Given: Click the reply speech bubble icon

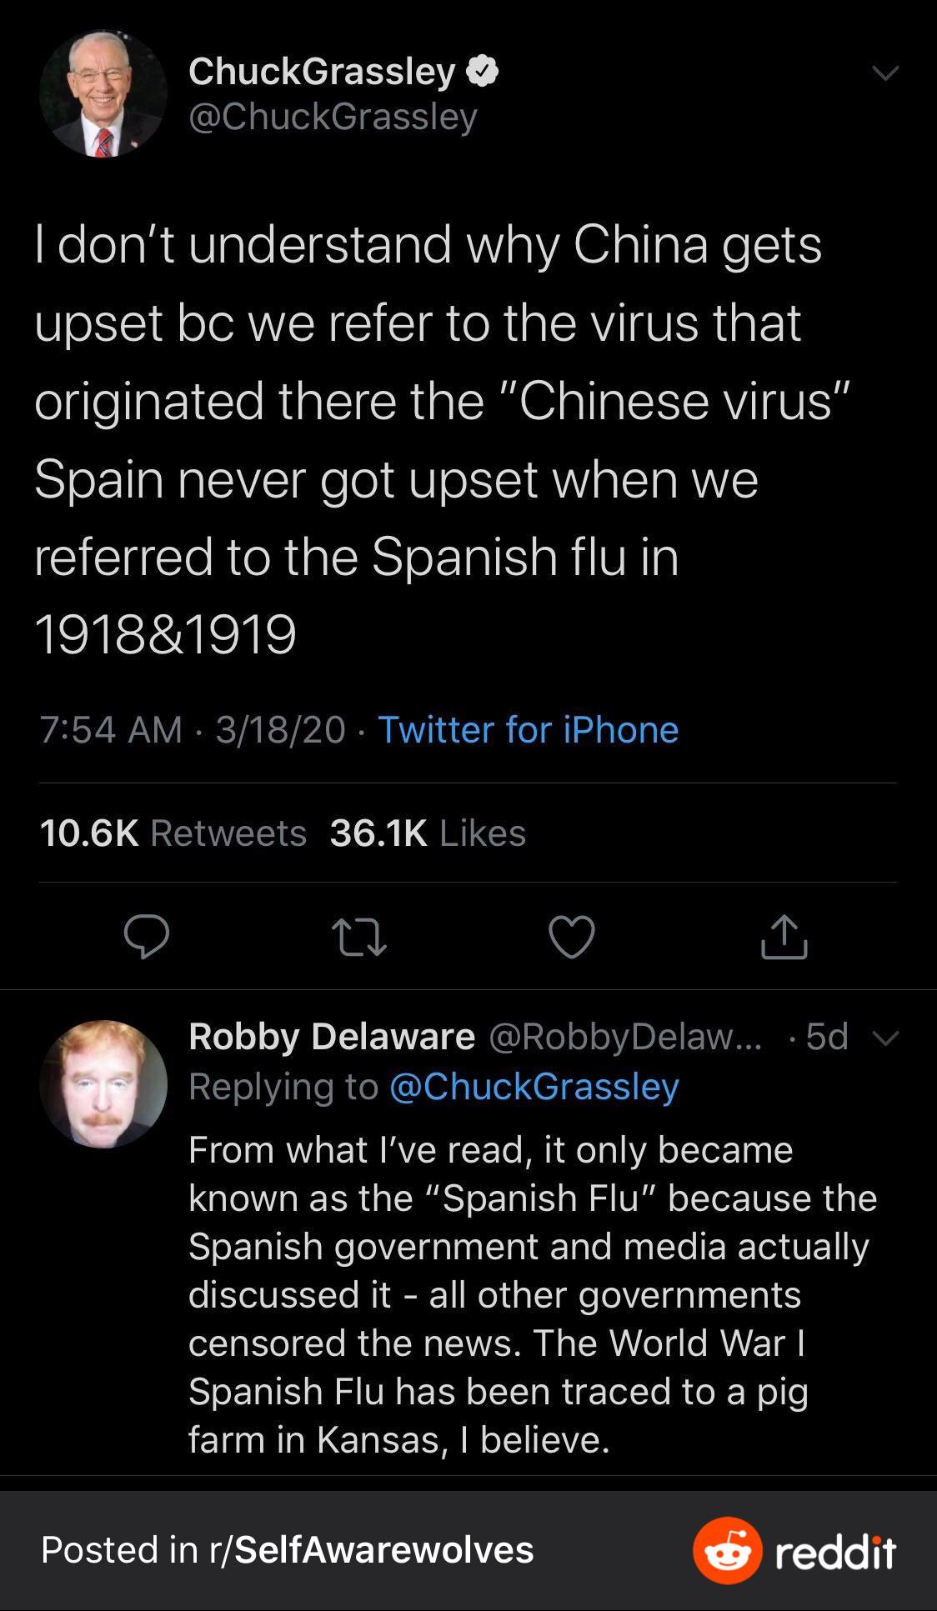Looking at the screenshot, I should click(147, 937).
